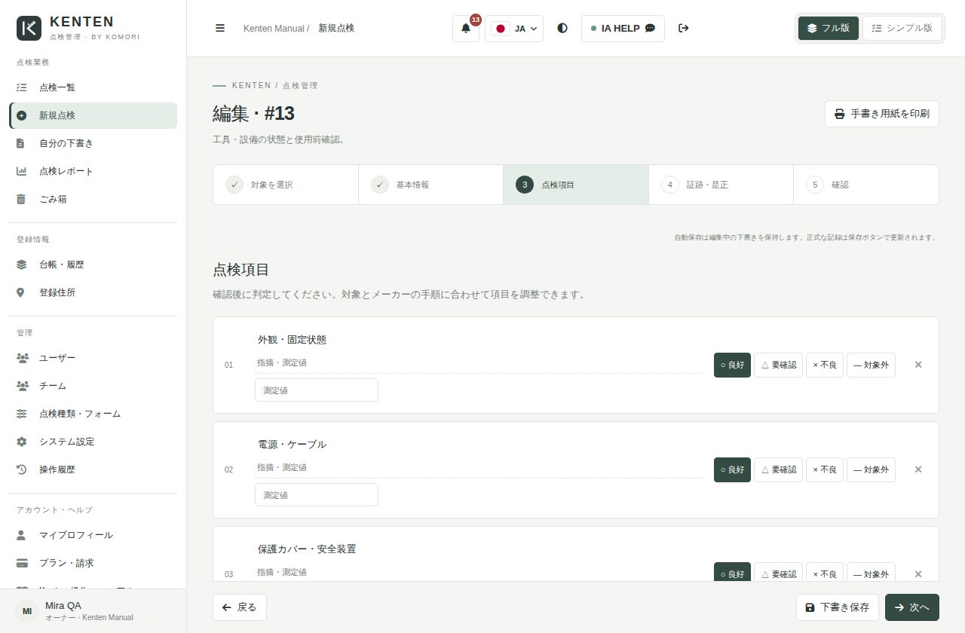The width and height of the screenshot is (965, 633).
Task: Click 次へ next button
Action: pos(912,607)
